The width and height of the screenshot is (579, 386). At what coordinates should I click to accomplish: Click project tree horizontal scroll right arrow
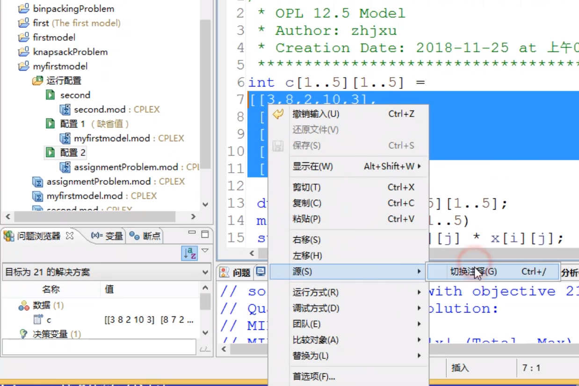193,217
